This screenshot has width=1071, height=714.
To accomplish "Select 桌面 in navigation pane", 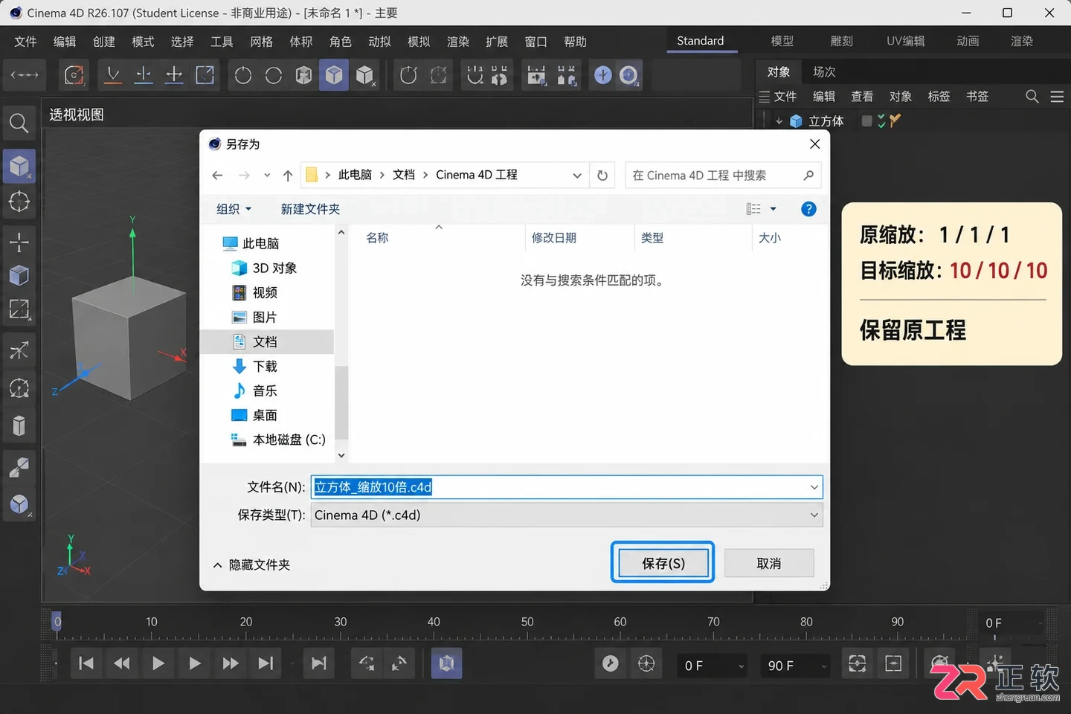I will pyautogui.click(x=254, y=415).
